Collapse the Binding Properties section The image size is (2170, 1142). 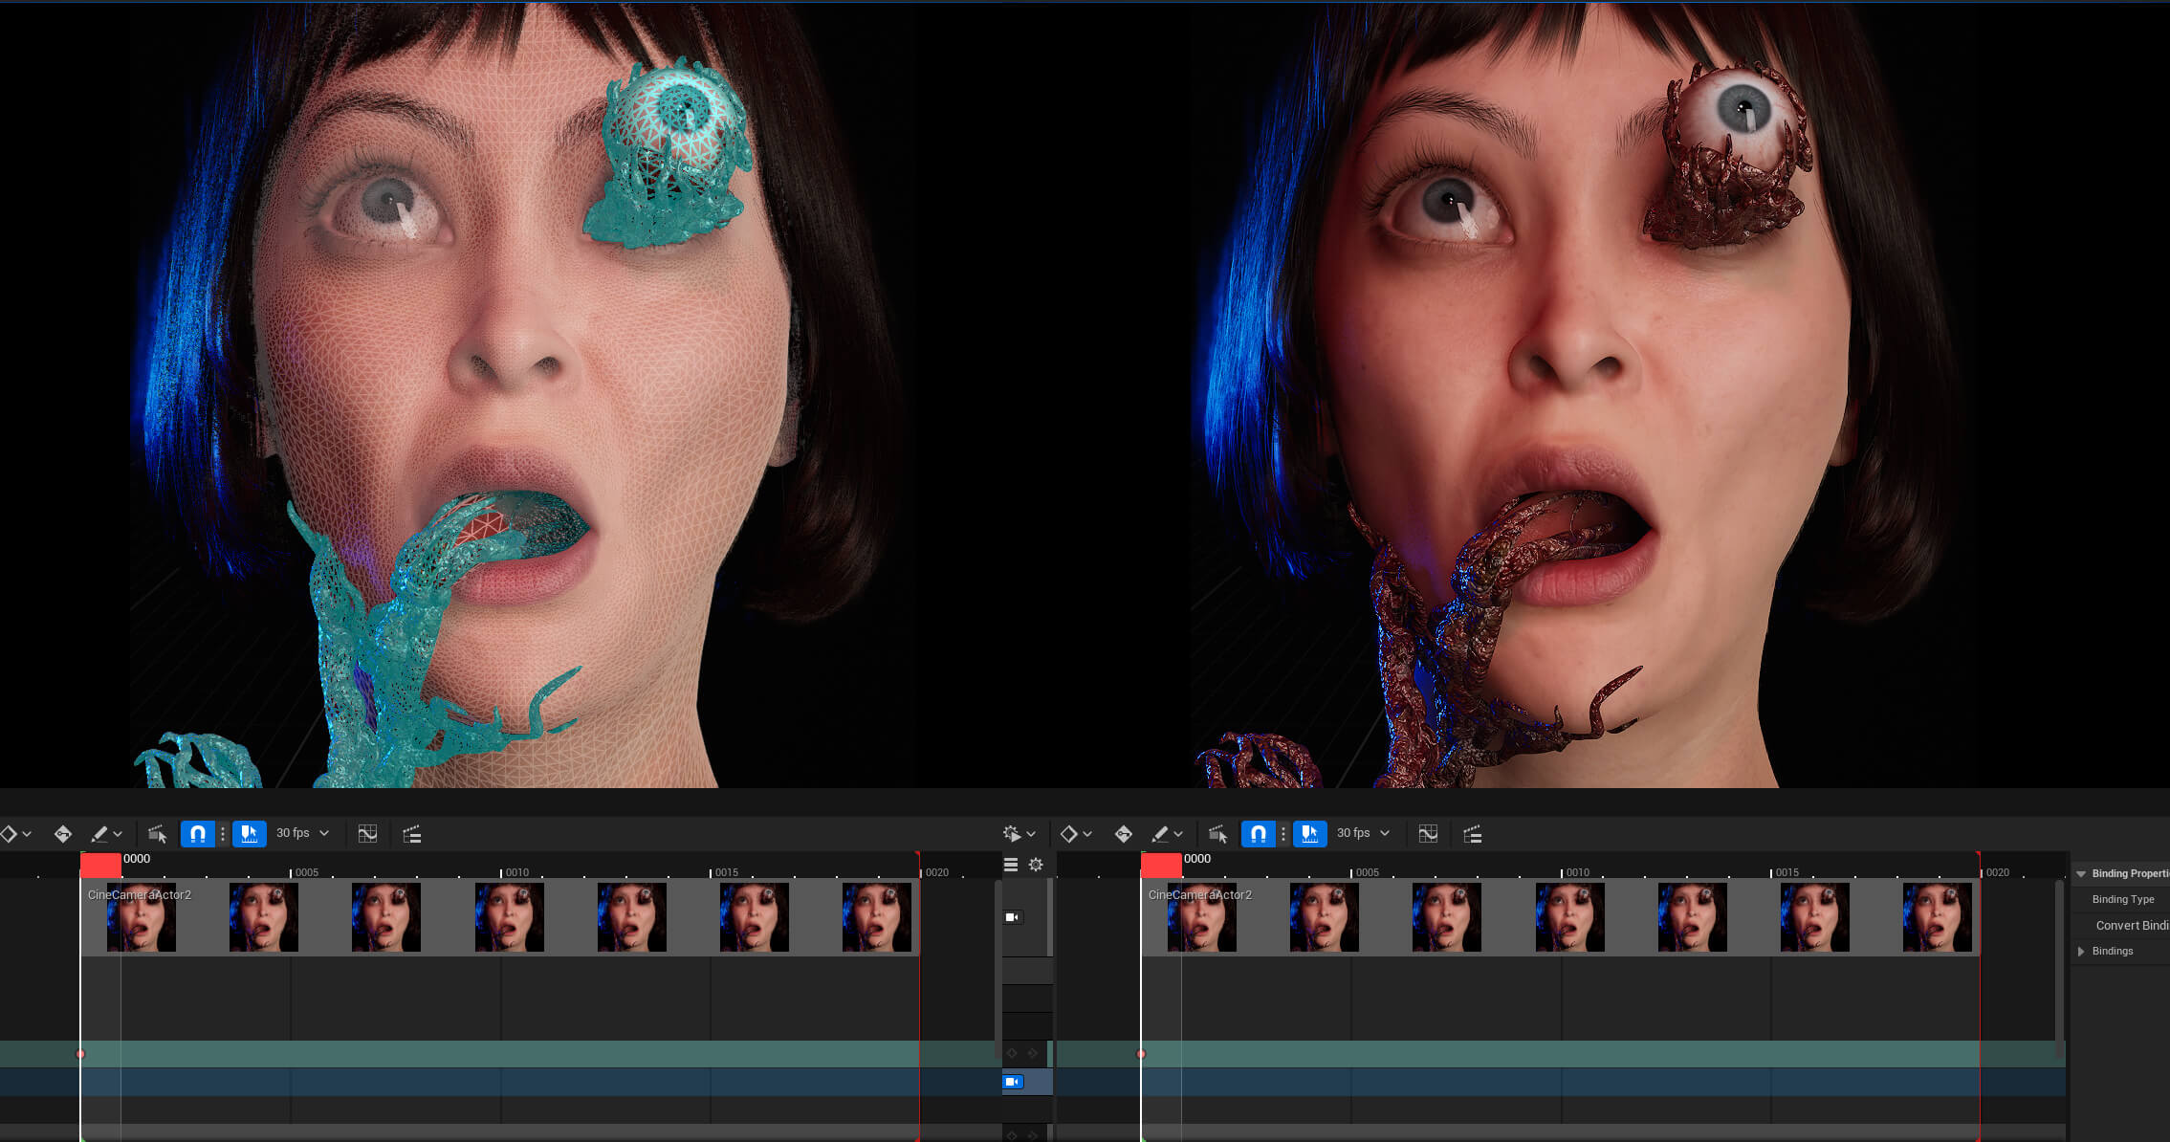click(x=2081, y=873)
